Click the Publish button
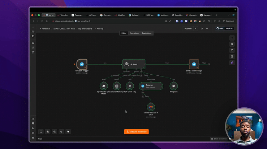 click(188, 29)
